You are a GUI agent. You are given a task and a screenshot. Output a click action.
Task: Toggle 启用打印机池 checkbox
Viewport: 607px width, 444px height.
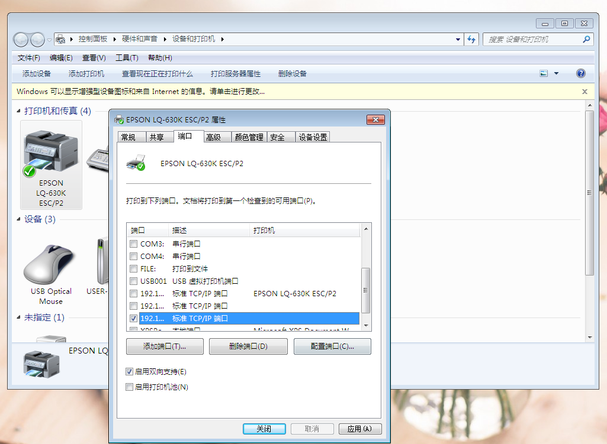point(129,387)
